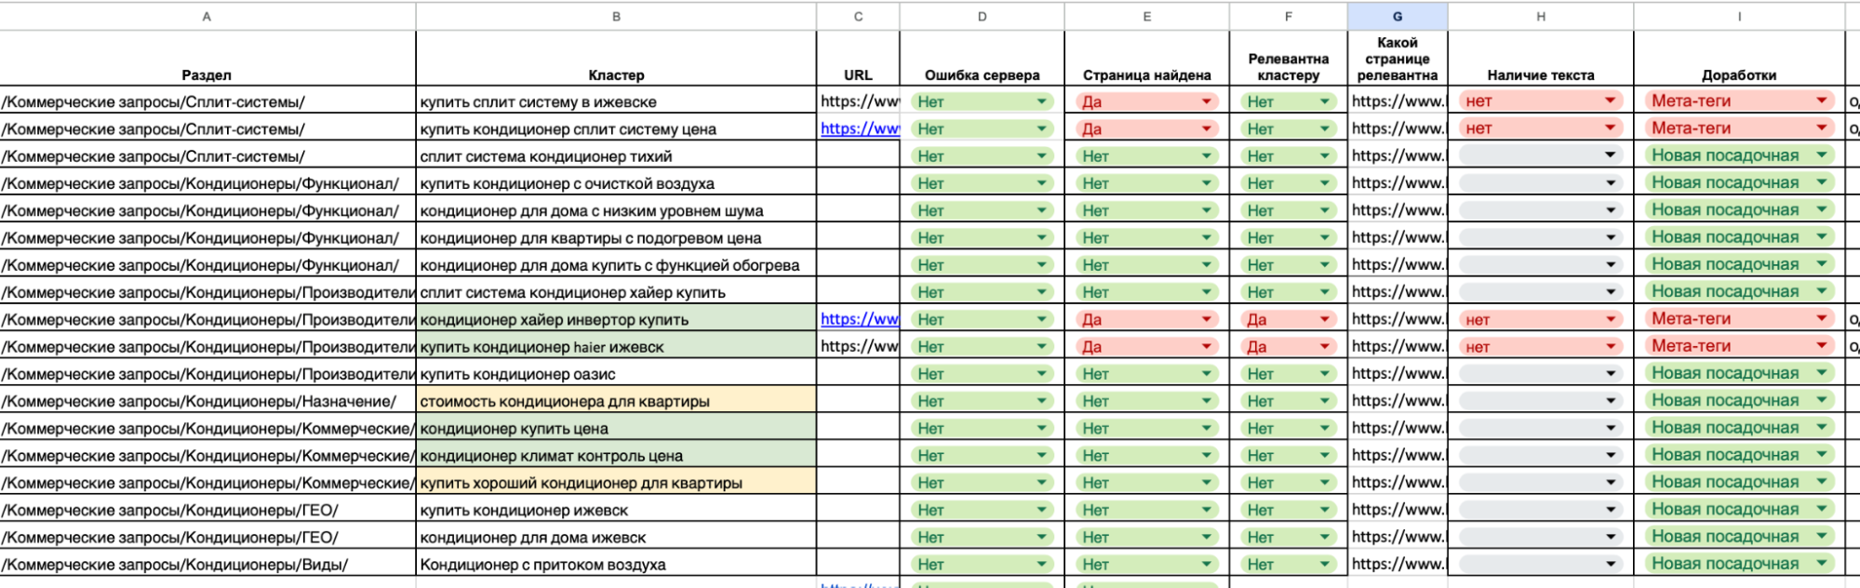Click the Наличие текста header cell
Viewport: 1860px width, 588px height.
tap(1540, 59)
